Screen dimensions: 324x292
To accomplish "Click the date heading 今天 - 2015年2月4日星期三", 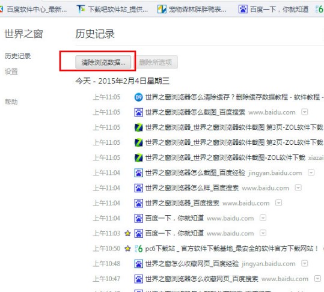I will click(x=123, y=81).
